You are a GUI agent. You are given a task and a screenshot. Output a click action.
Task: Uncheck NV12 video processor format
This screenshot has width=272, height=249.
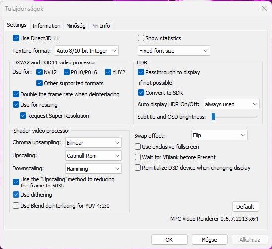[x=39, y=72]
